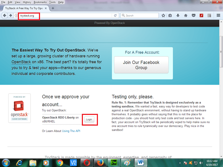Screen dimensions: 223x167
Task: Launch Google Chrome from taskbar
Action: (60, 163)
